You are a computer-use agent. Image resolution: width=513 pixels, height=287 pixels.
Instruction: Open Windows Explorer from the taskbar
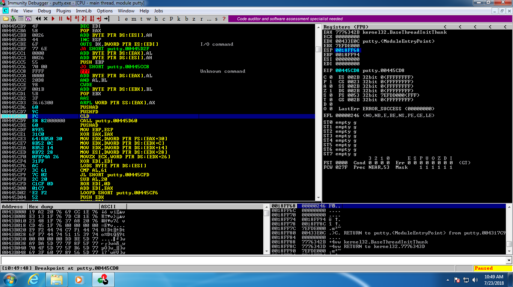[x=56, y=279]
